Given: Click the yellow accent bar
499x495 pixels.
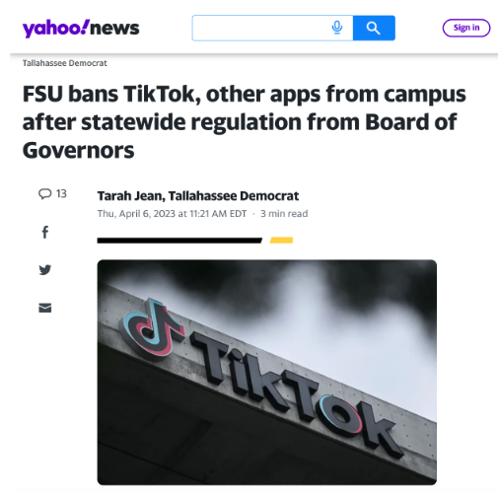Looking at the screenshot, I should [281, 241].
